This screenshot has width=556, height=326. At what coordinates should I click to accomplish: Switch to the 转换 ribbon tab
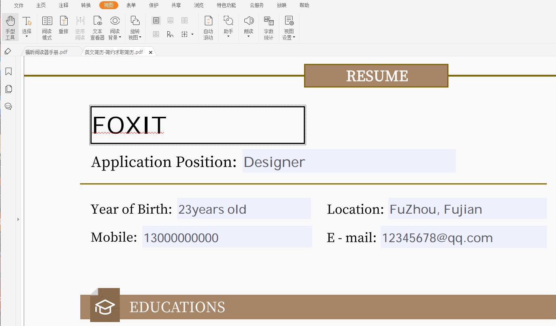tap(86, 5)
